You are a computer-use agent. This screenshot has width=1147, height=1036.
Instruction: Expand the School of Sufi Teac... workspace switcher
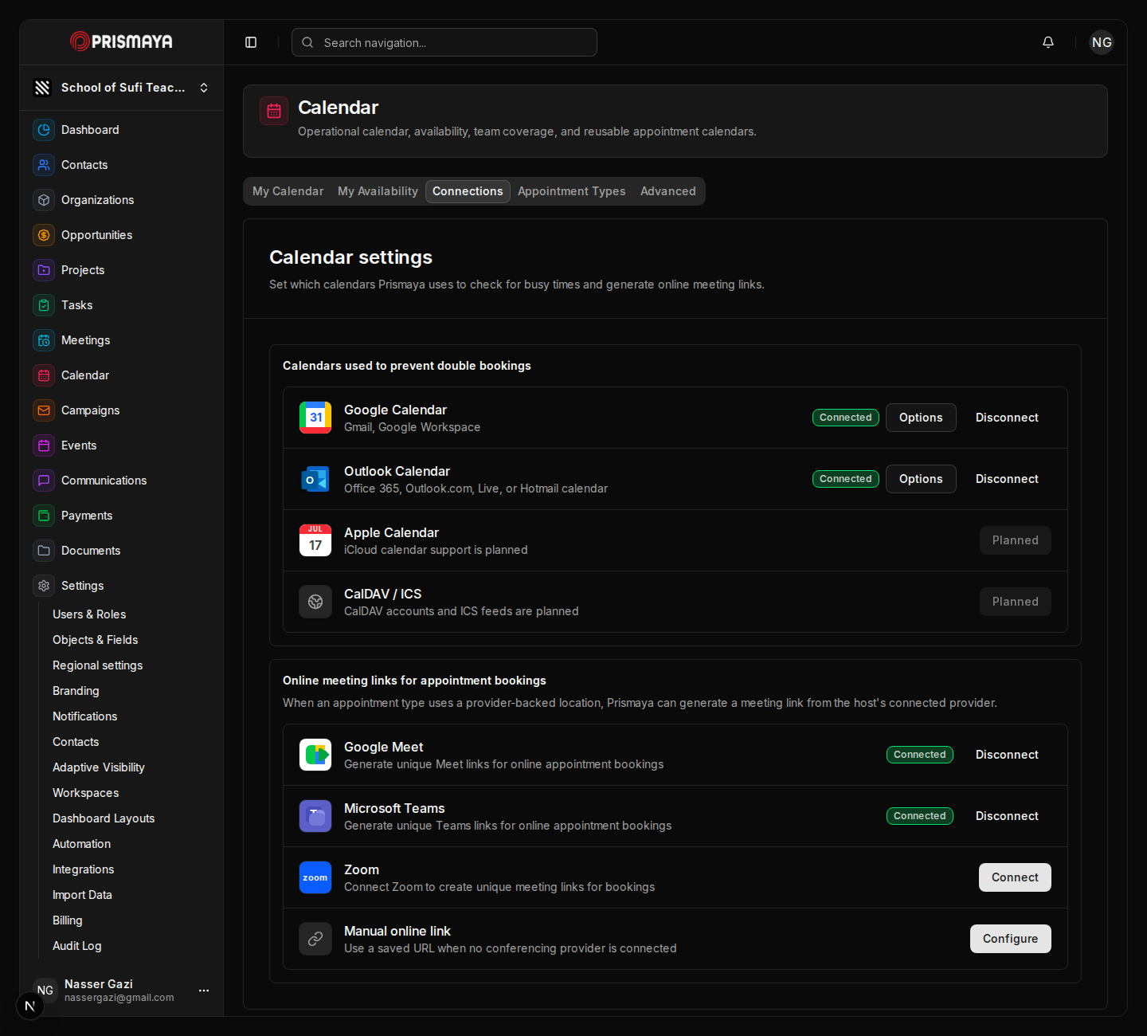[121, 88]
